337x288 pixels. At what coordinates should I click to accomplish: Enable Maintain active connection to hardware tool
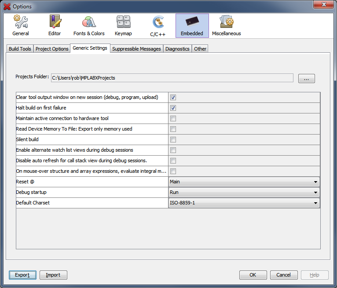(x=173, y=118)
